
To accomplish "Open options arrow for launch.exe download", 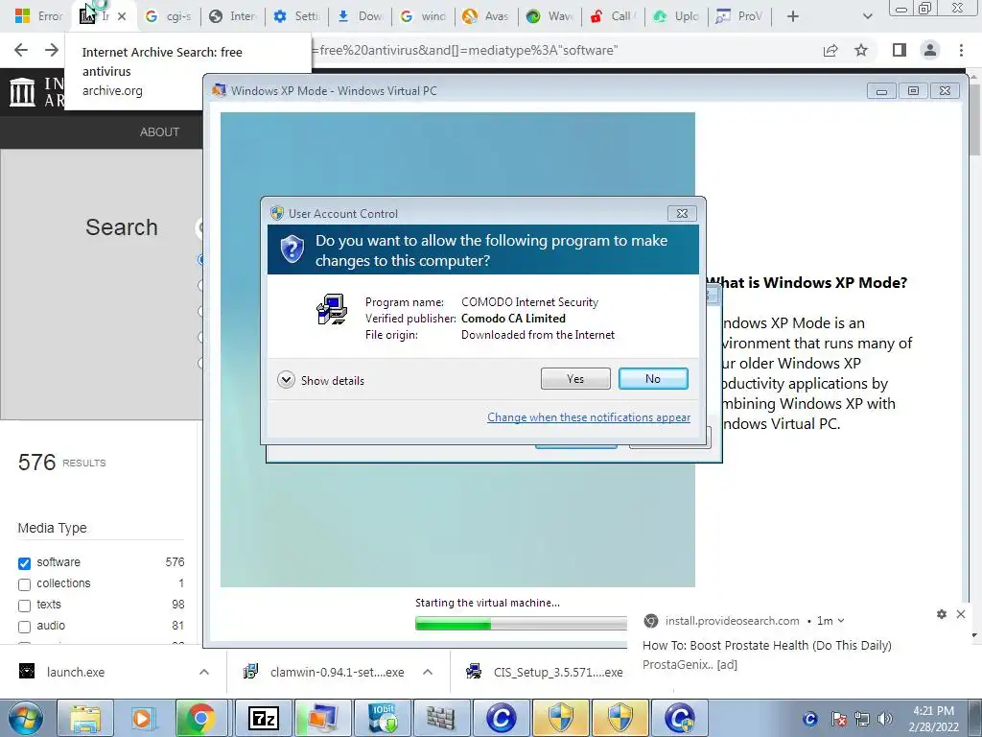I will tap(204, 672).
